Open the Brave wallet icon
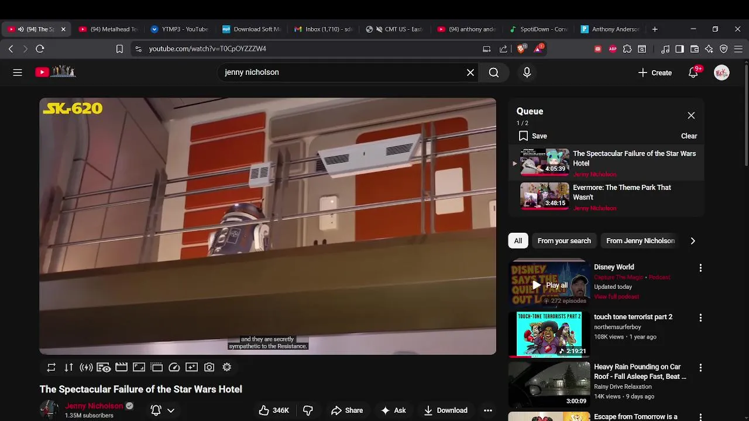Image resolution: width=749 pixels, height=421 pixels. [x=695, y=49]
